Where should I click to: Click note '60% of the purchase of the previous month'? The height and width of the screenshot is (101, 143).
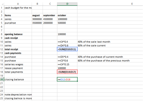104,61
